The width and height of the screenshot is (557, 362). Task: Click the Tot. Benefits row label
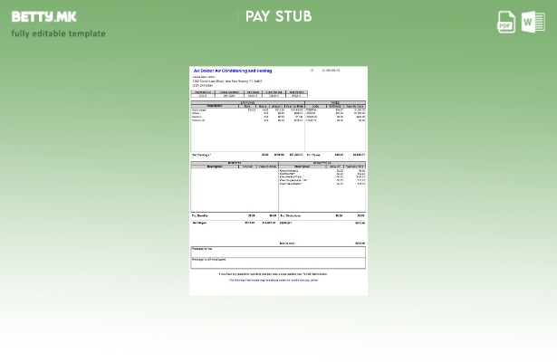pyautogui.click(x=201, y=215)
